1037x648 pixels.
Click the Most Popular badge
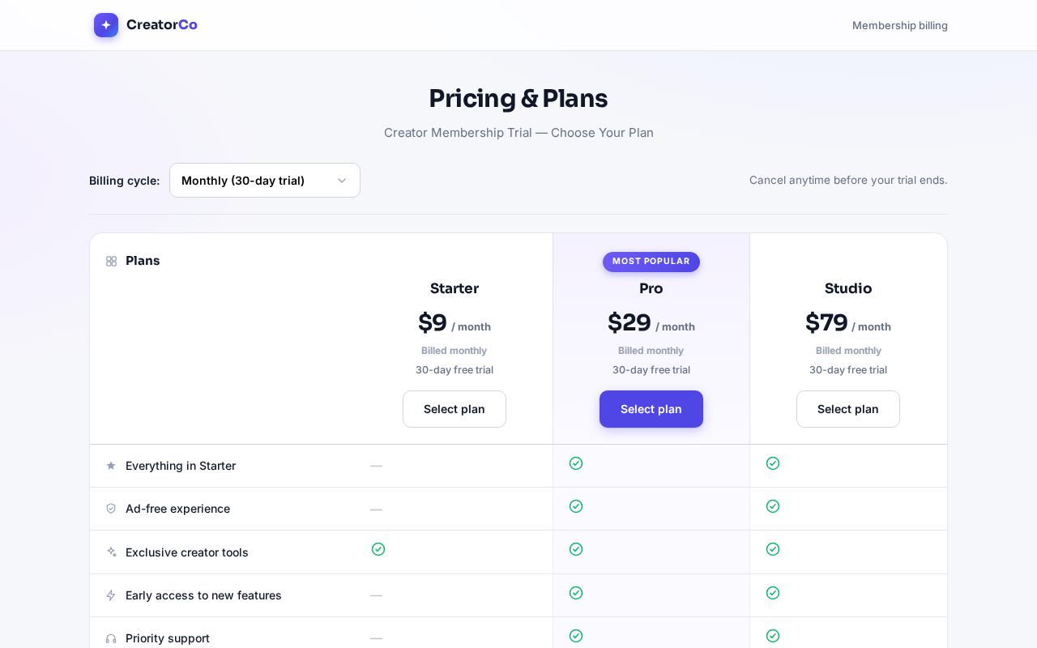651,262
